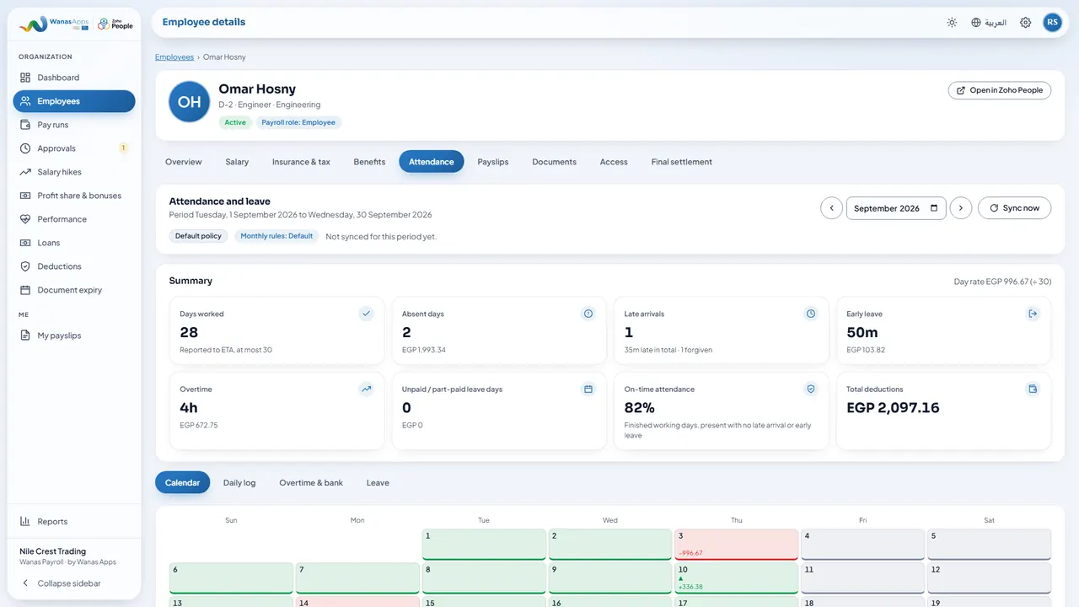
Task: Open Performance in the sidebar
Action: 74,219
